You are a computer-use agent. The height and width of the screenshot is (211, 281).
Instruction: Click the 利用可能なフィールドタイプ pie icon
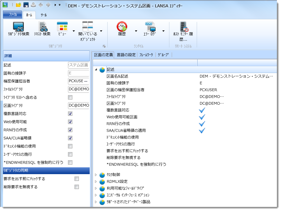click(102, 188)
